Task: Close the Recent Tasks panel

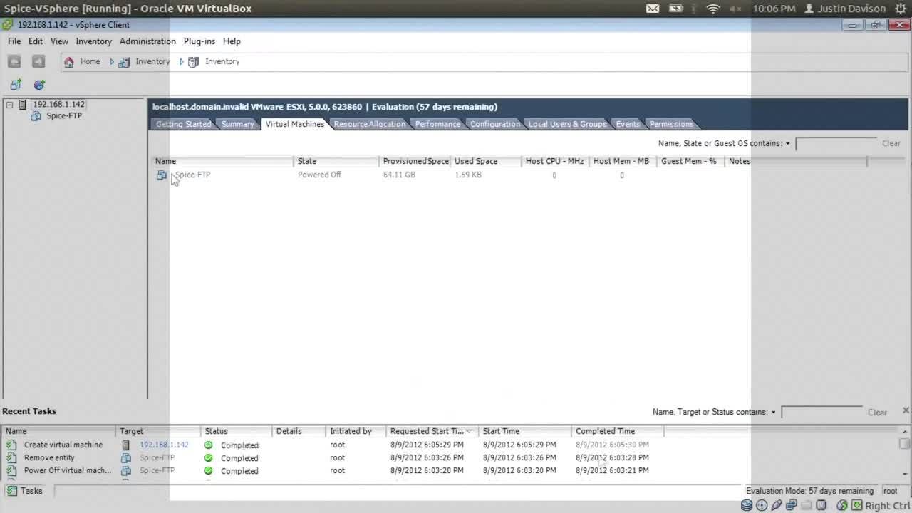Action: 906,410
